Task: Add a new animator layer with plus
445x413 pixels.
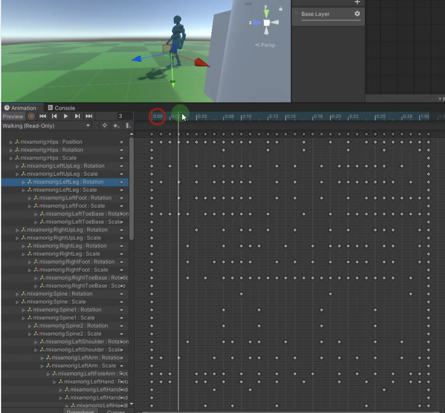Action: click(357, 3)
